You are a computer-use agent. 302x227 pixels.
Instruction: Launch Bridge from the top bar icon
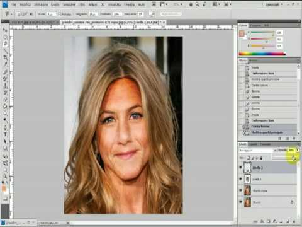coord(154,4)
